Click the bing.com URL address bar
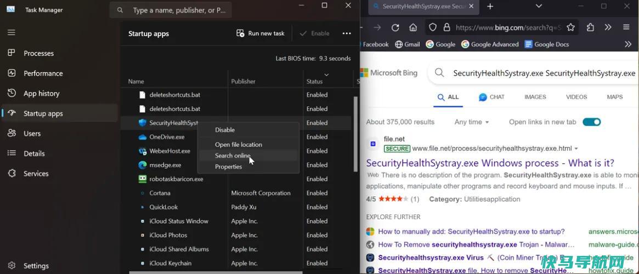 click(508, 27)
